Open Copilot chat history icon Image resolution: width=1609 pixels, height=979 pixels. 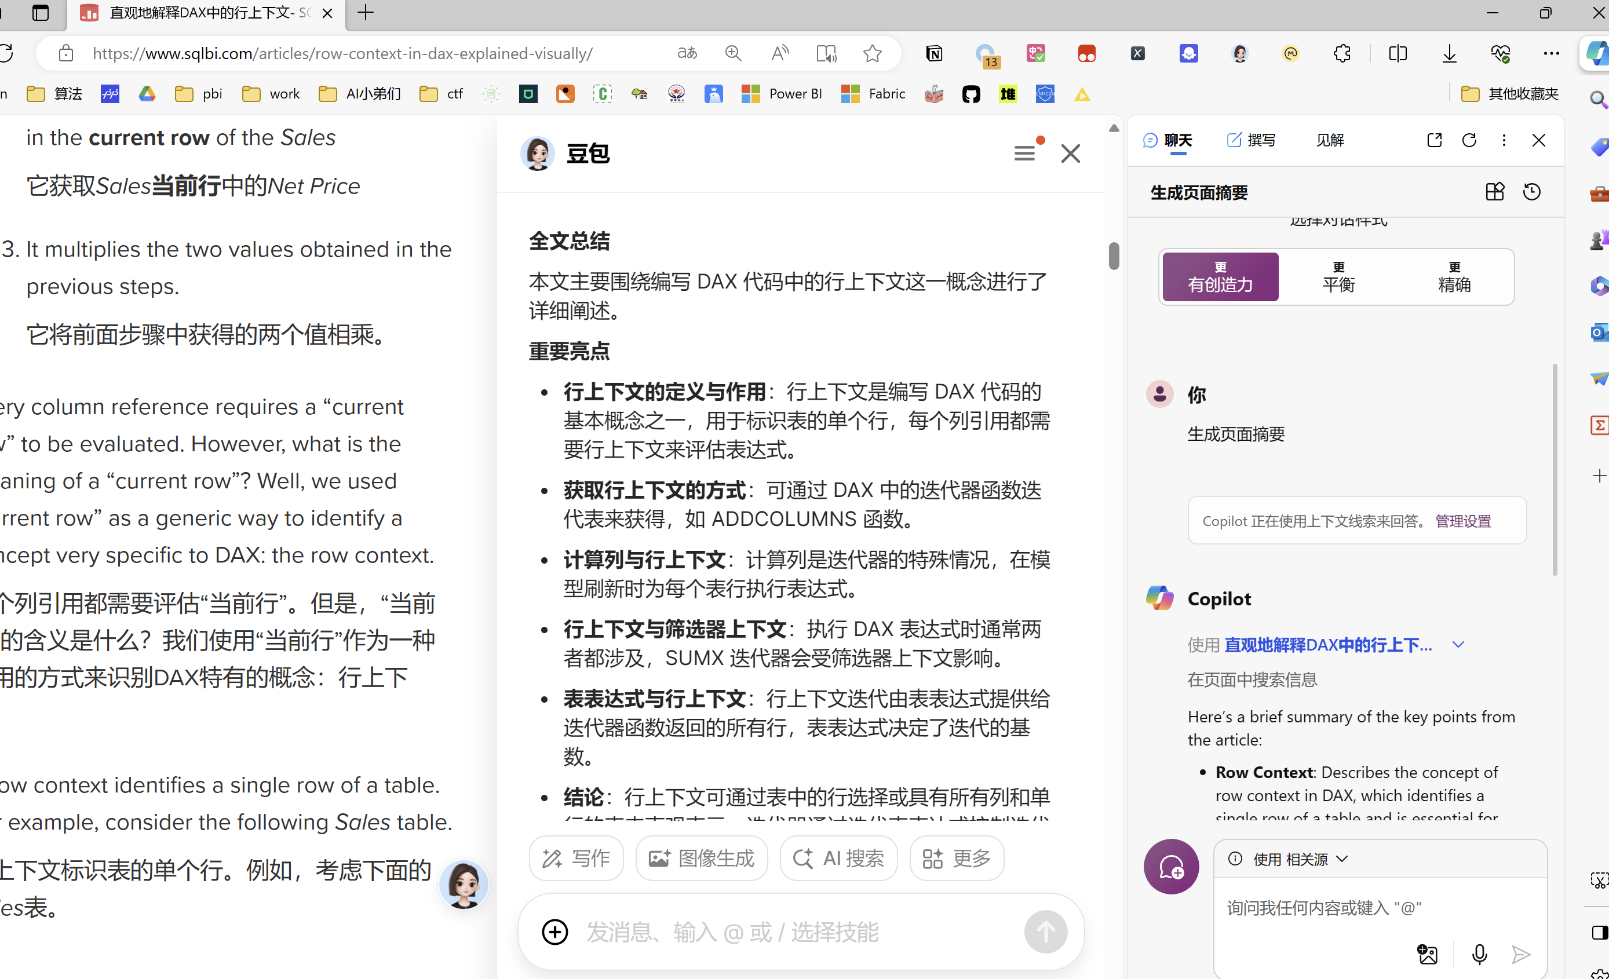[x=1532, y=192]
